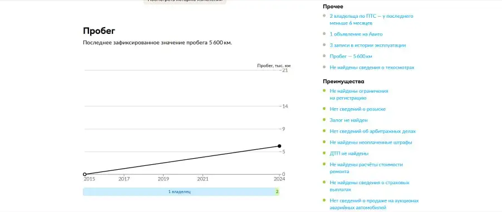Click the last recorded mileage 5 600 км text
This screenshot has width=502, height=212.
coord(157,43)
